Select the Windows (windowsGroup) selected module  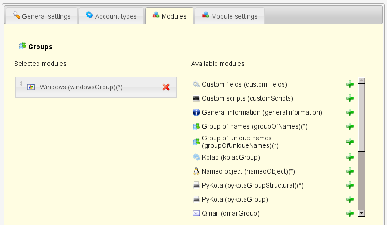(x=81, y=87)
